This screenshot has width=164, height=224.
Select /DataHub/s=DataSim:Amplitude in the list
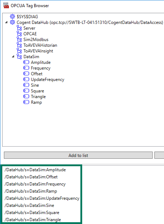point(35,170)
